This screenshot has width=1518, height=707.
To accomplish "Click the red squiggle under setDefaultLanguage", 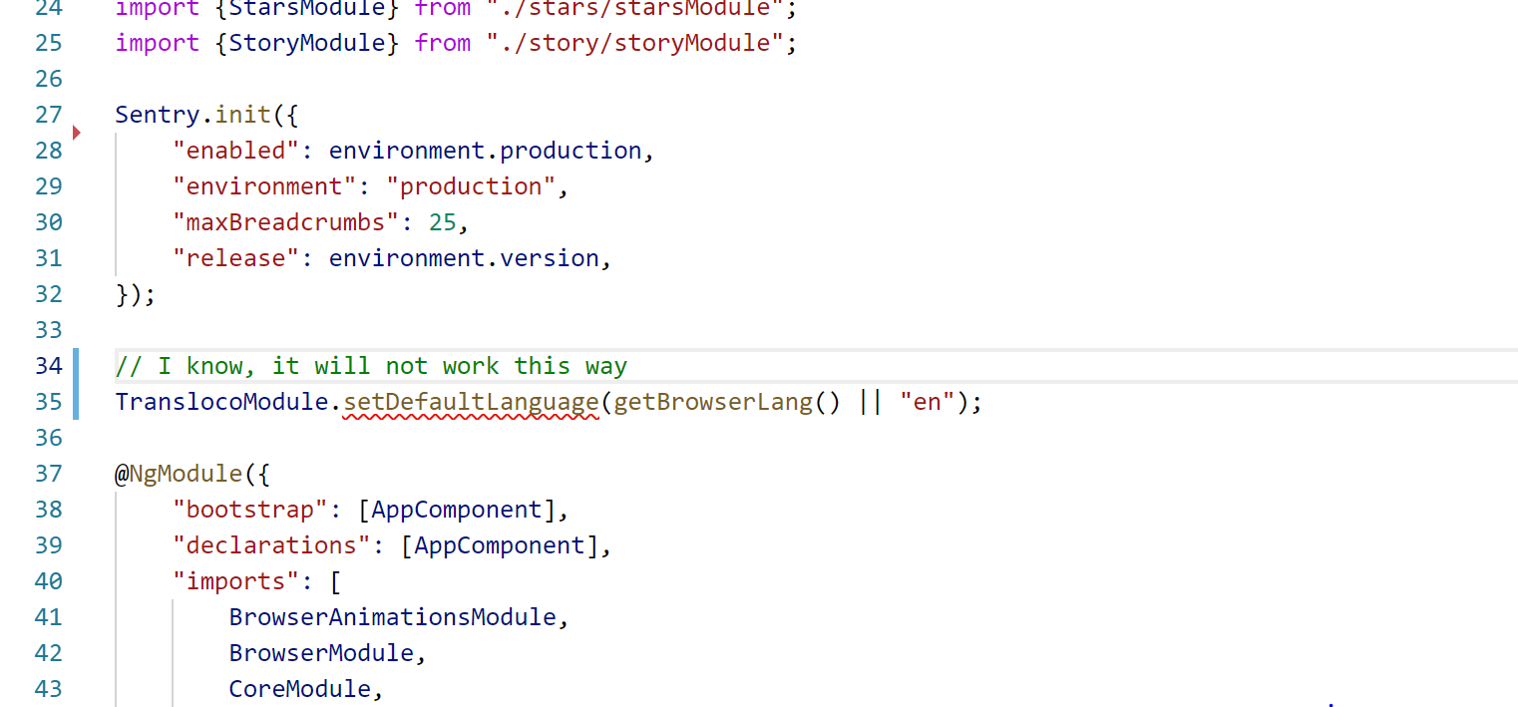I will tap(471, 415).
